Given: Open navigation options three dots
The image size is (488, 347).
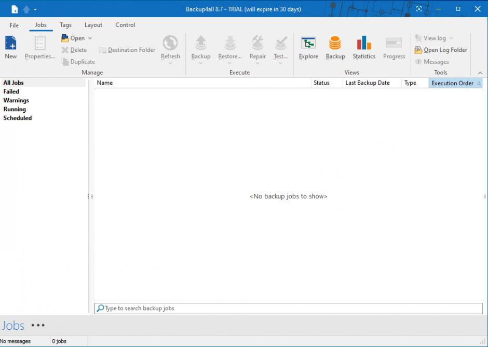Looking at the screenshot, I should (38, 326).
